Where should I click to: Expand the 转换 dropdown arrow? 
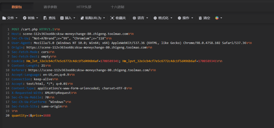click(37, 18)
